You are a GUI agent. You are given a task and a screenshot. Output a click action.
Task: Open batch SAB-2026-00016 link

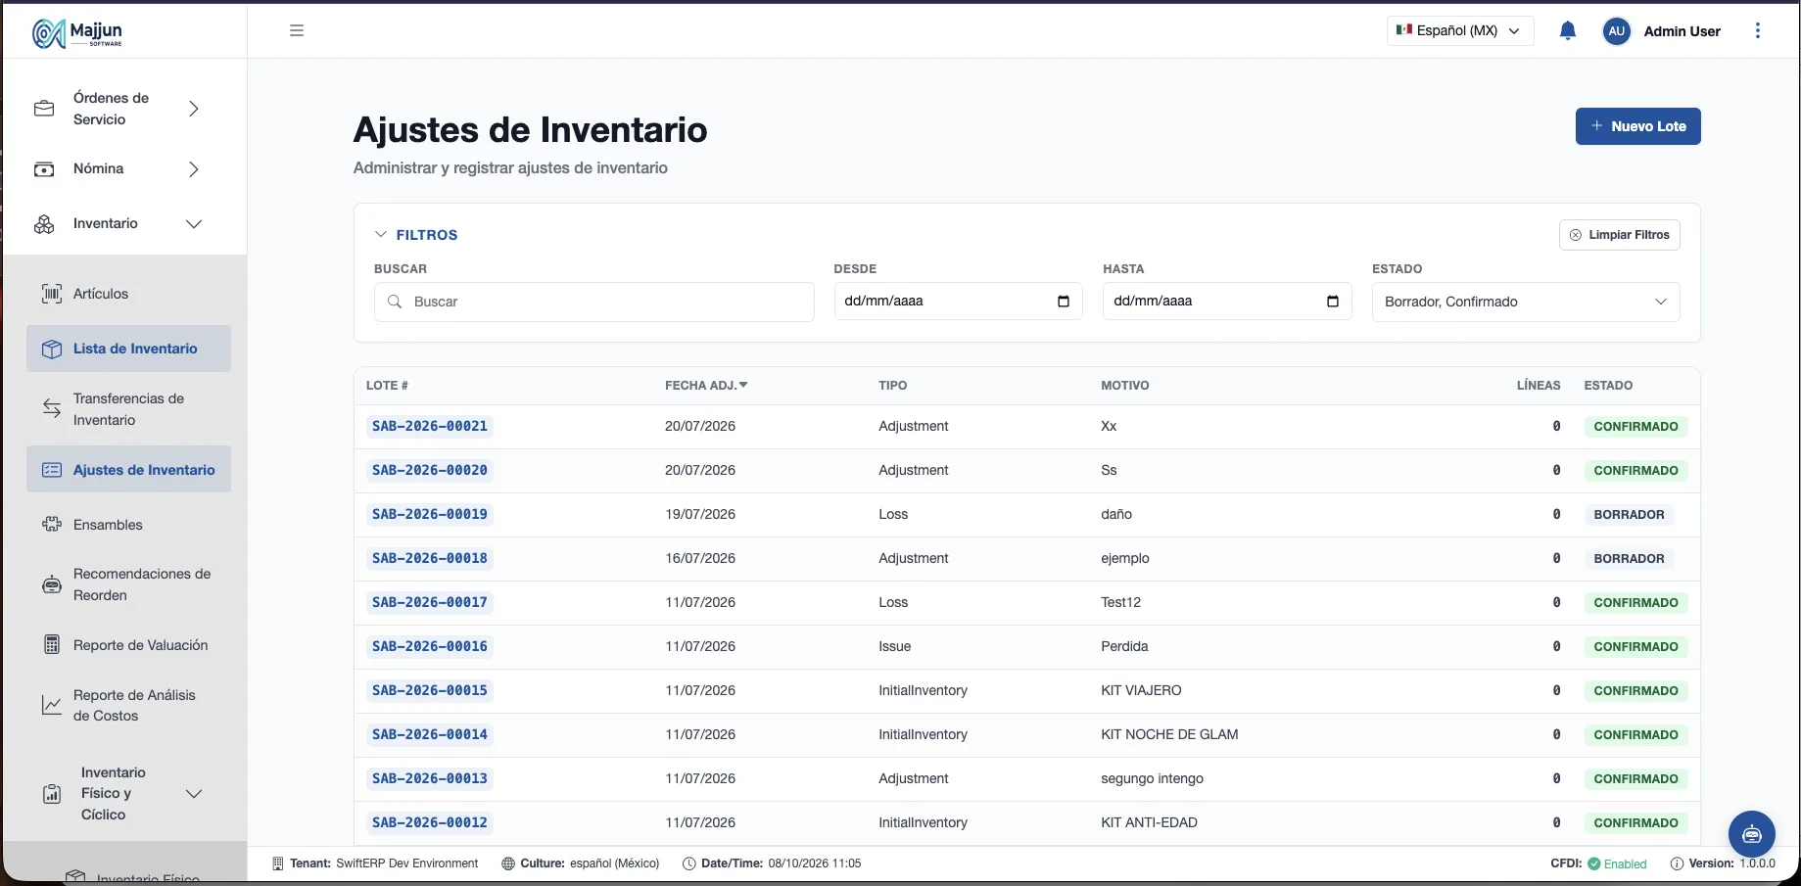(x=430, y=646)
